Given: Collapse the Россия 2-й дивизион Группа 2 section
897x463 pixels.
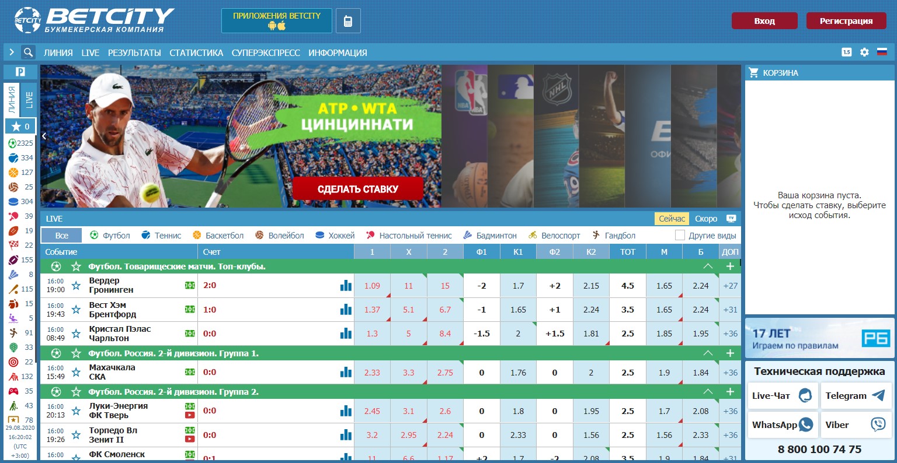Looking at the screenshot, I should (708, 392).
